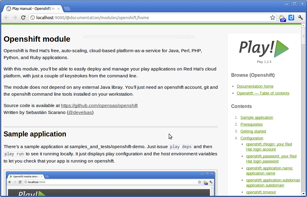Click the 'Contents' sidebar heading
307x197 pixels.
(241, 106)
